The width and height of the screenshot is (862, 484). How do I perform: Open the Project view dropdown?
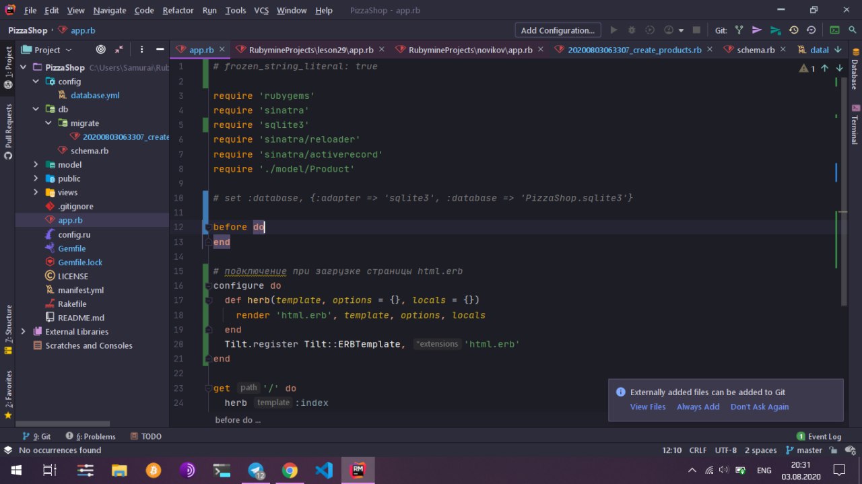47,49
